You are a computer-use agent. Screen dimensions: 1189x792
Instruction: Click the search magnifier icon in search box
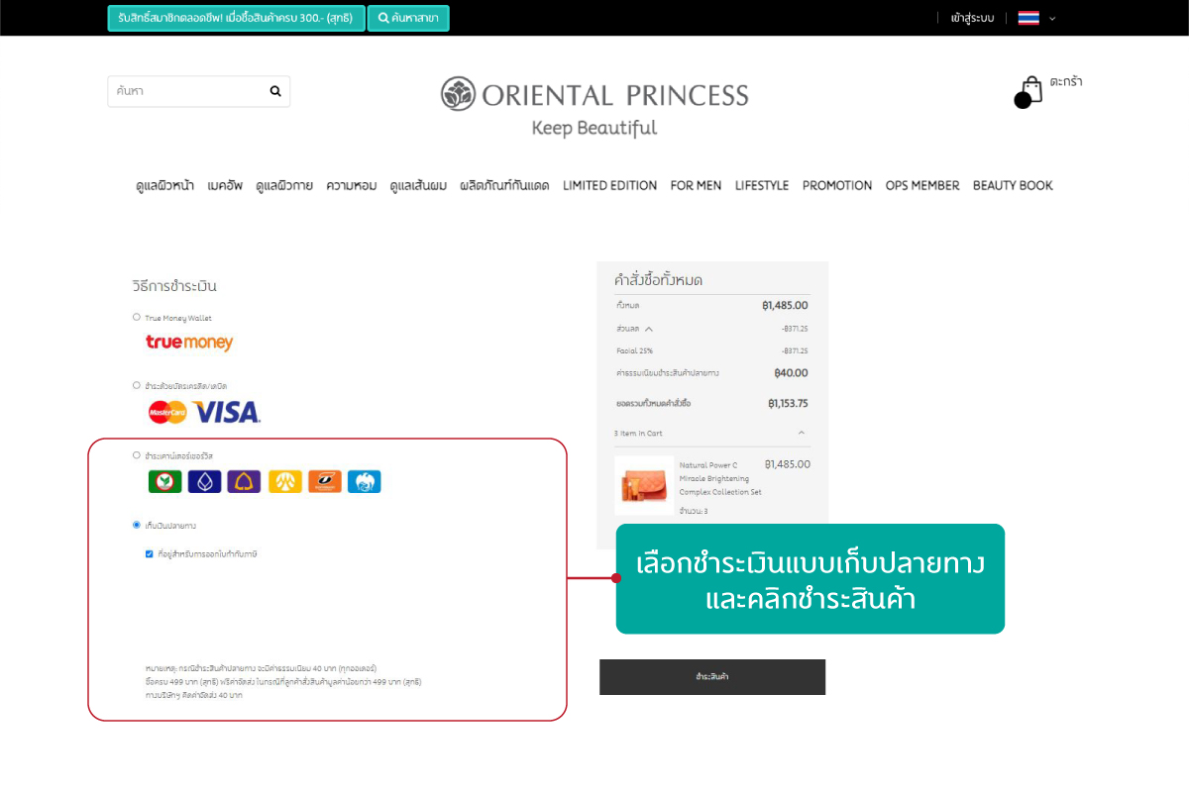(x=275, y=91)
